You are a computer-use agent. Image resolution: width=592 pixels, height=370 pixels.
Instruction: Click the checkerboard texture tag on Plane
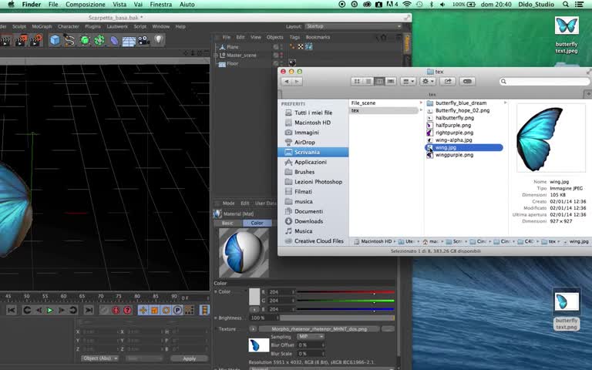coord(301,47)
